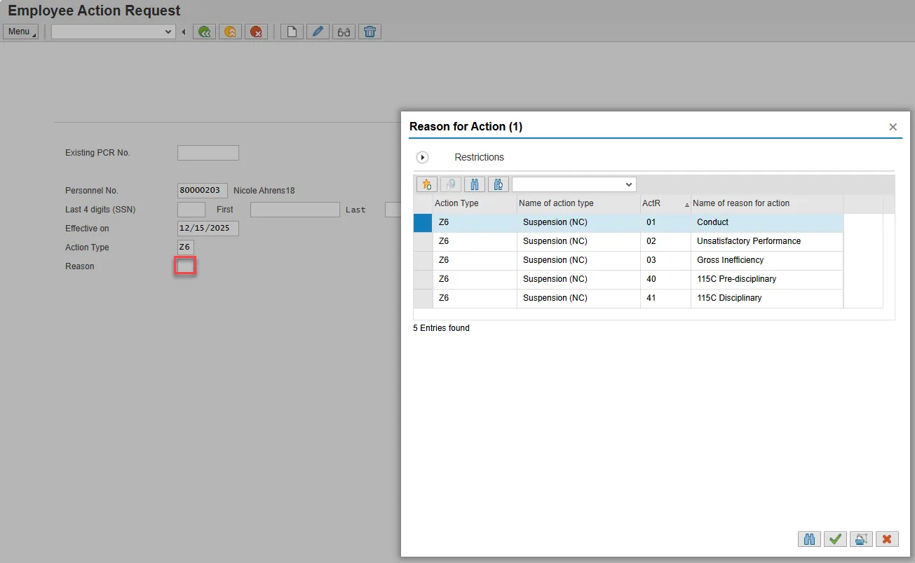The height and width of the screenshot is (563, 915).
Task: Open the Menu button
Action: pyautogui.click(x=20, y=32)
